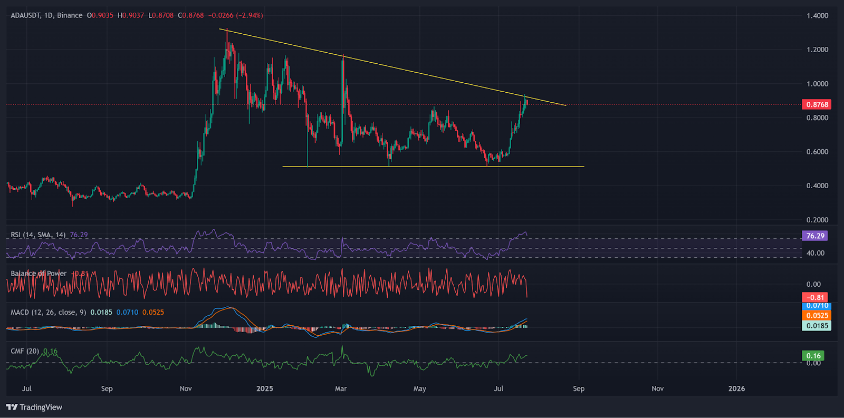The height and width of the screenshot is (418, 844).
Task: Click the ADAUSDT, 1D, Binance symbol title
Action: tap(46, 15)
